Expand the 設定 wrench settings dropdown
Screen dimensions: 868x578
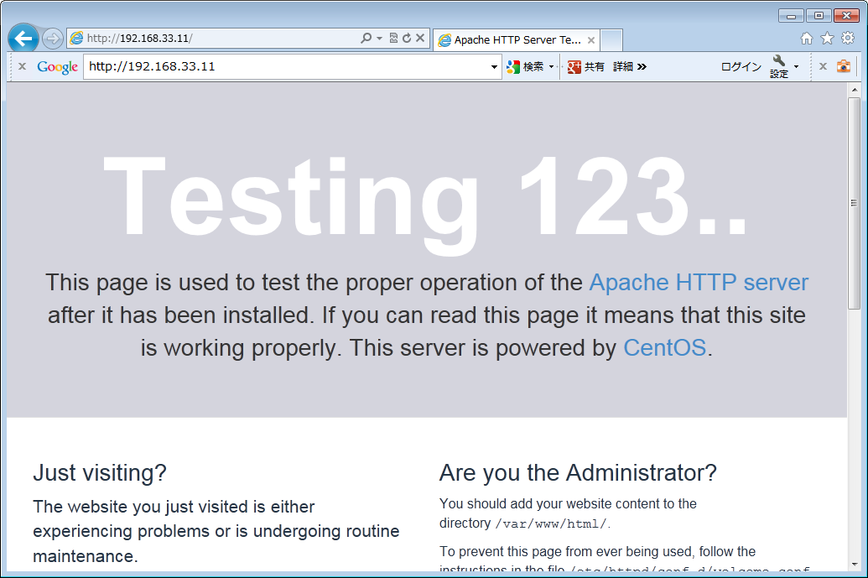coord(796,67)
